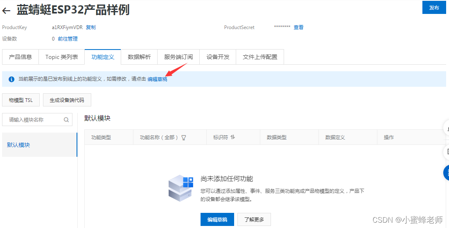Click the 默认模块 section heading
The height and width of the screenshot is (228, 449).
pyautogui.click(x=97, y=118)
